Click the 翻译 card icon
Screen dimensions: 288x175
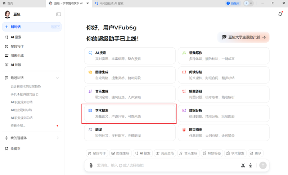pos(90,130)
